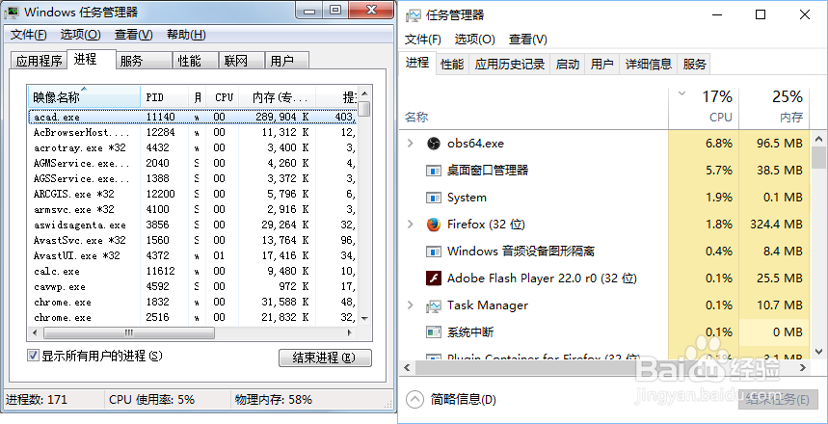This screenshot has height=424, width=828.
Task: Sort by the 映像名称 column header
Action: (x=84, y=97)
